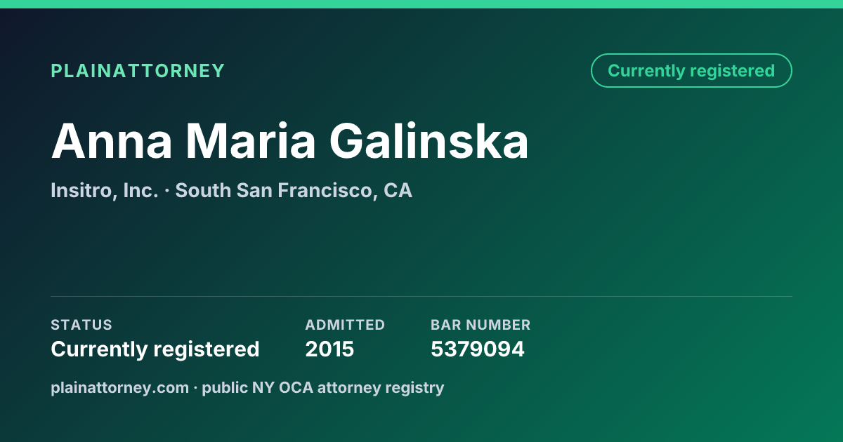Viewport: 843px width, 442px height.
Task: Click the word Anna in the heading
Action: point(112,141)
